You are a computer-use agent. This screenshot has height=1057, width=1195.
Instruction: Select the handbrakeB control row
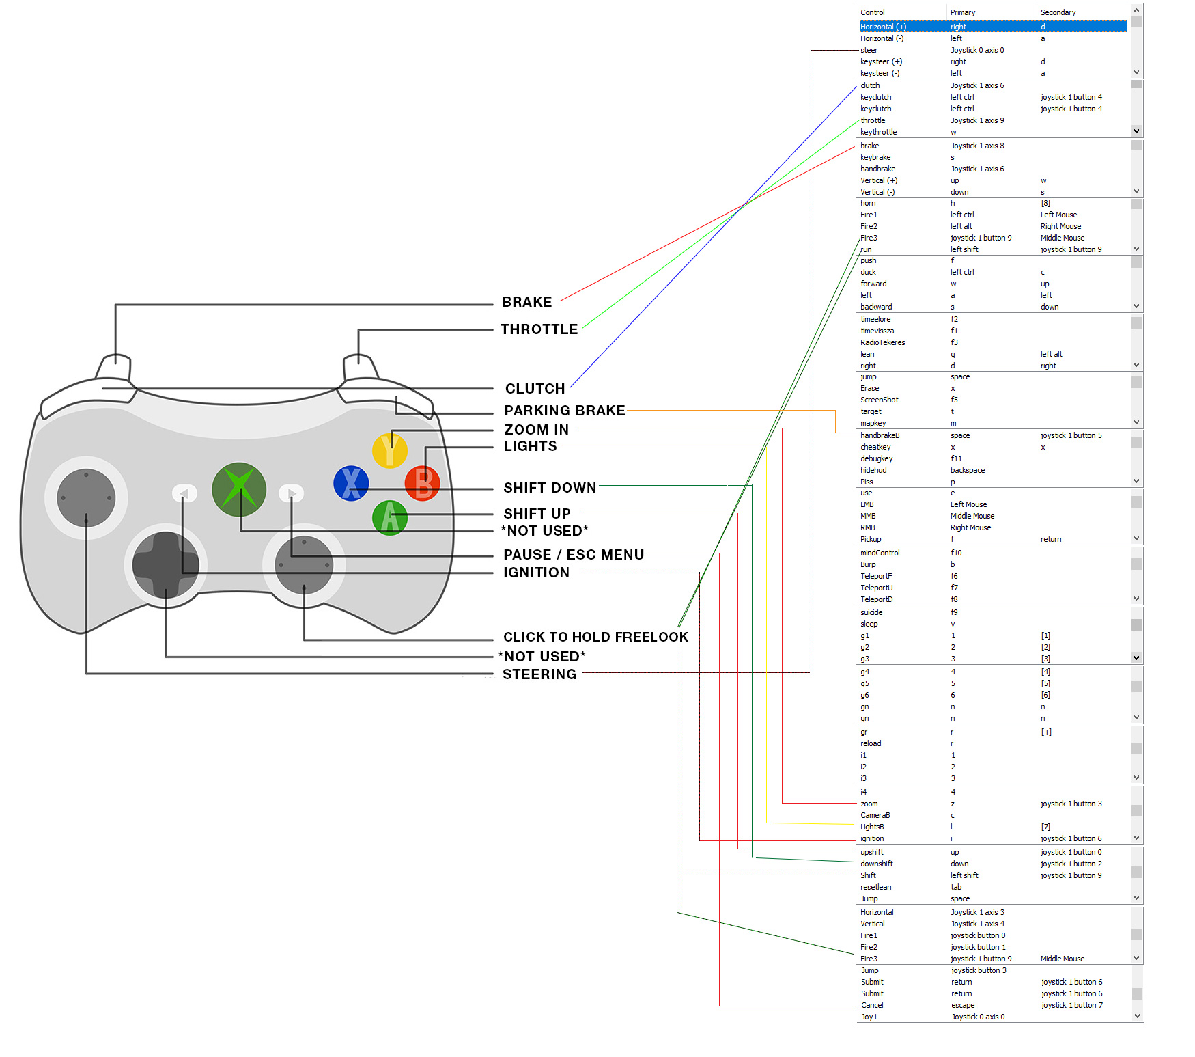tap(993, 435)
